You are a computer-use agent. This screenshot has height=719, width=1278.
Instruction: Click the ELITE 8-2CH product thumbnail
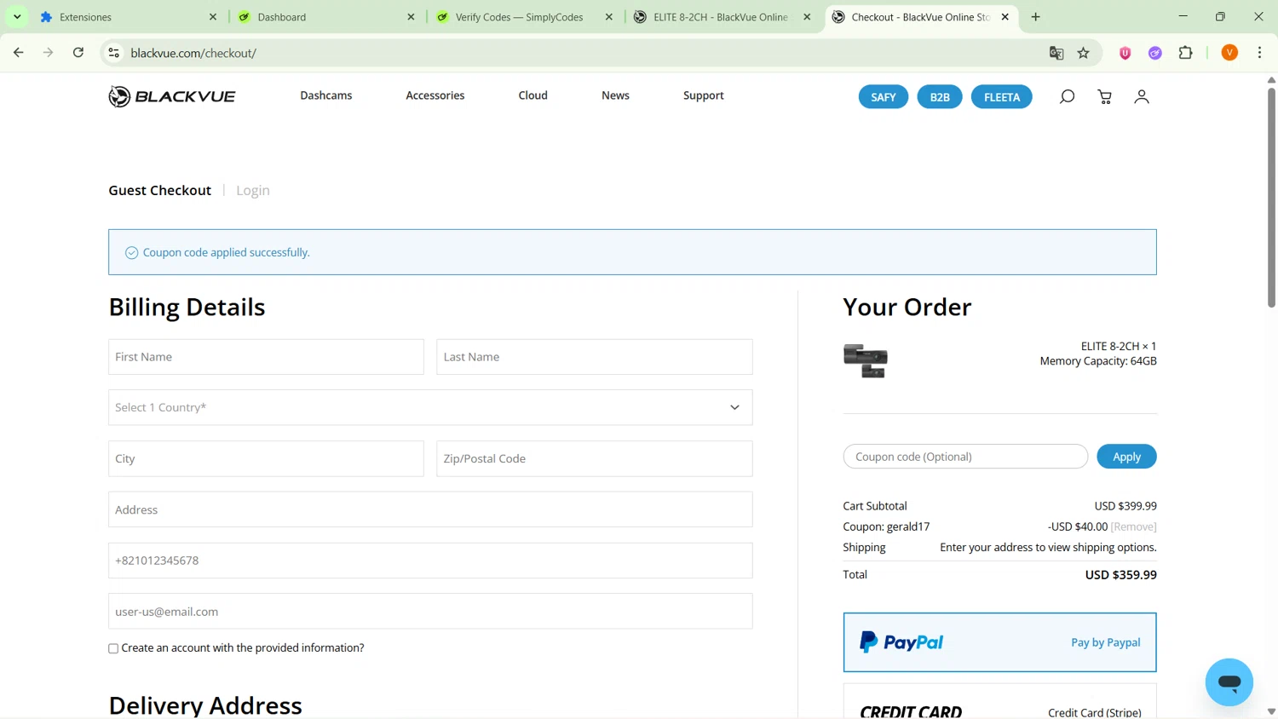(x=866, y=360)
